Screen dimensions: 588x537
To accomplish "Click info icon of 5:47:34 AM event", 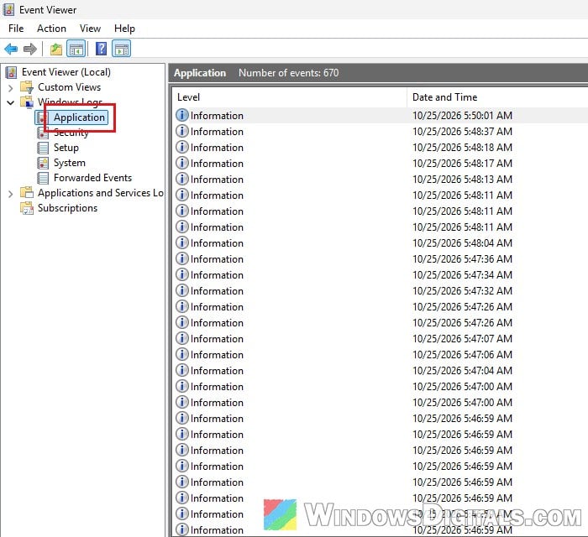I will pos(182,274).
